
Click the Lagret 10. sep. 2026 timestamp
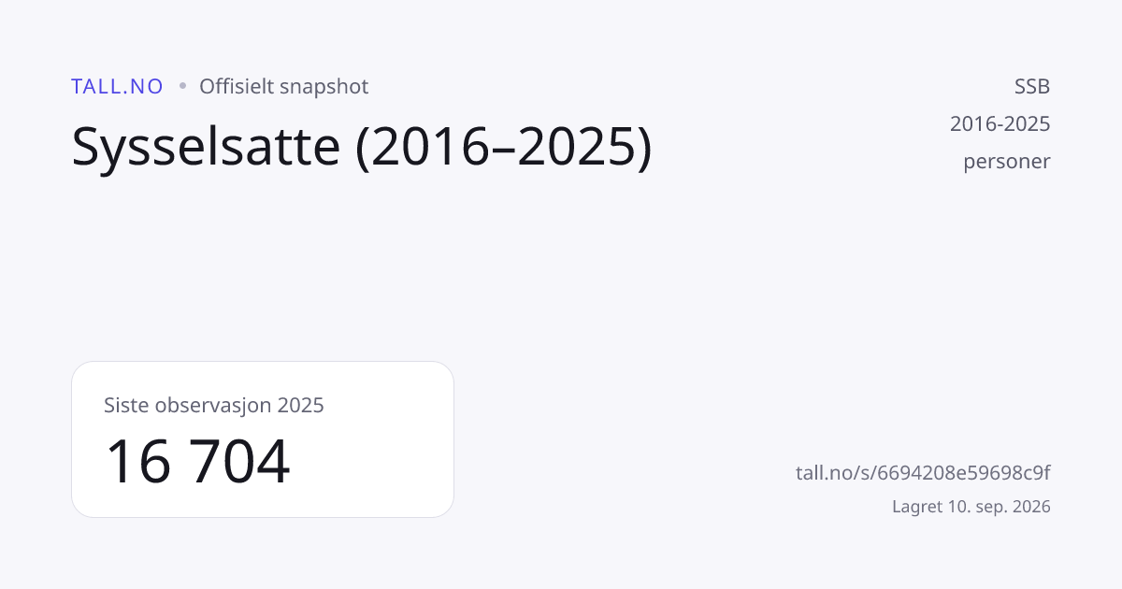[971, 507]
